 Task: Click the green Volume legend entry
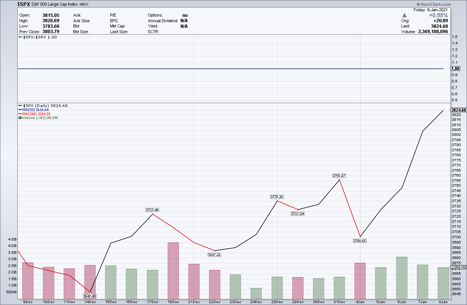38,117
